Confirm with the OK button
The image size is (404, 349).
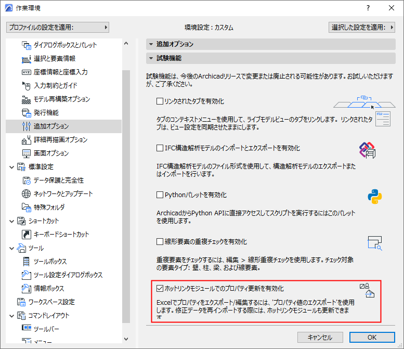click(x=372, y=338)
